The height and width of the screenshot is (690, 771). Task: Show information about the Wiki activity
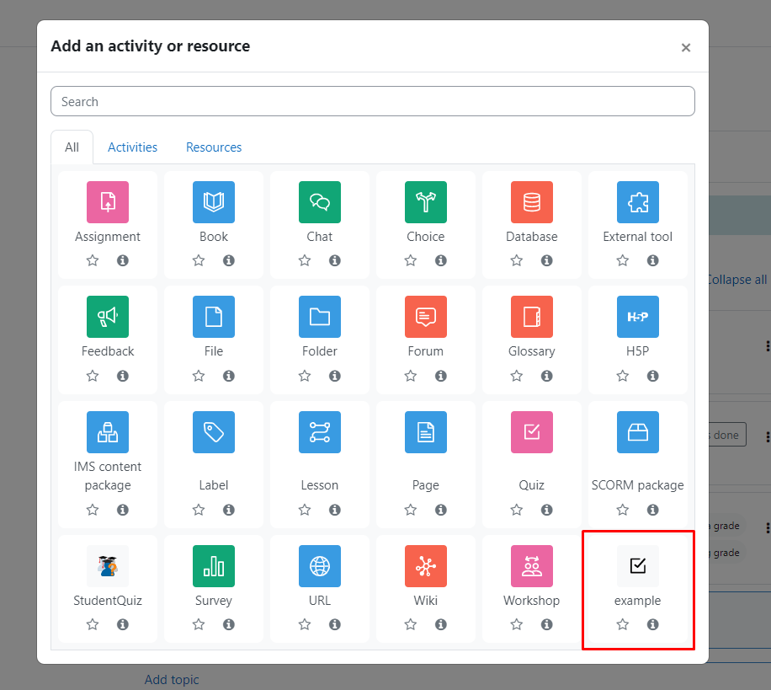(x=441, y=624)
